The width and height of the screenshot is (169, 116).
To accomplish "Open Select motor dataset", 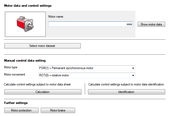I will coord(42,46).
